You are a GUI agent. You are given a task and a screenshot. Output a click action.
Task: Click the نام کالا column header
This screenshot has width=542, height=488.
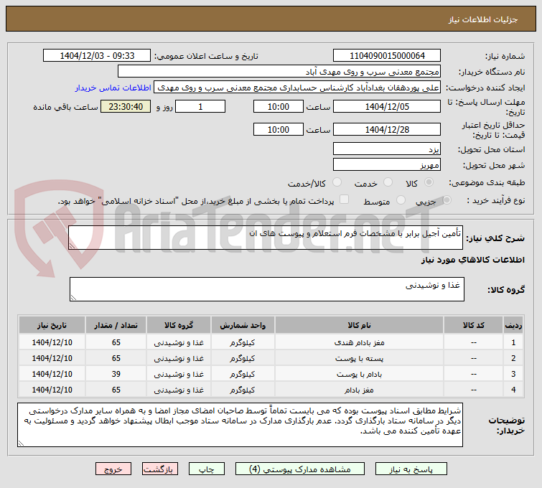(x=359, y=325)
